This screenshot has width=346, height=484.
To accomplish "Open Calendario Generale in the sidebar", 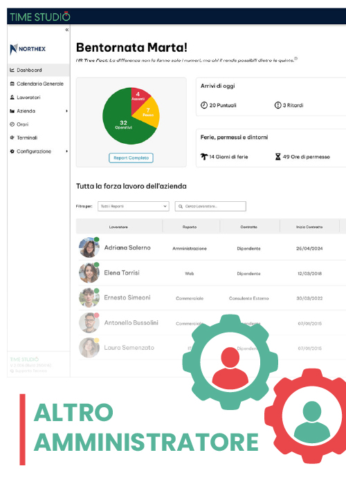I will [x=40, y=84].
